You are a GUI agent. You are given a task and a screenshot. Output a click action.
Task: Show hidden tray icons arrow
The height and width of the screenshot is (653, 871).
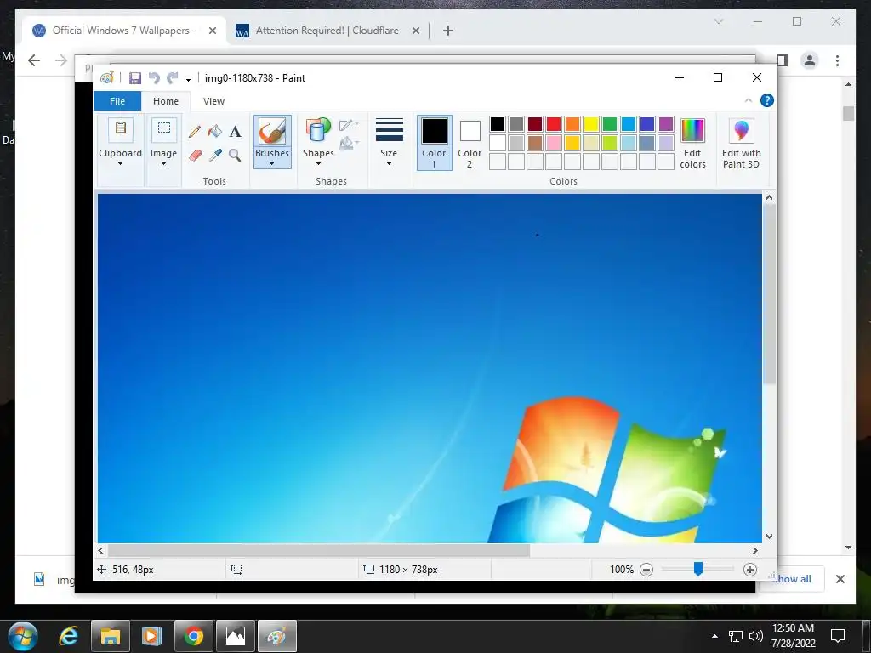[714, 636]
